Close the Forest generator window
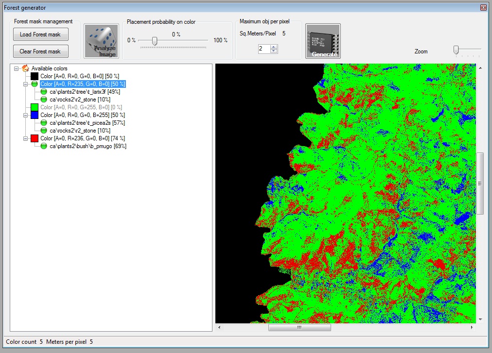Image resolution: width=492 pixels, height=353 pixels. [x=483, y=7]
